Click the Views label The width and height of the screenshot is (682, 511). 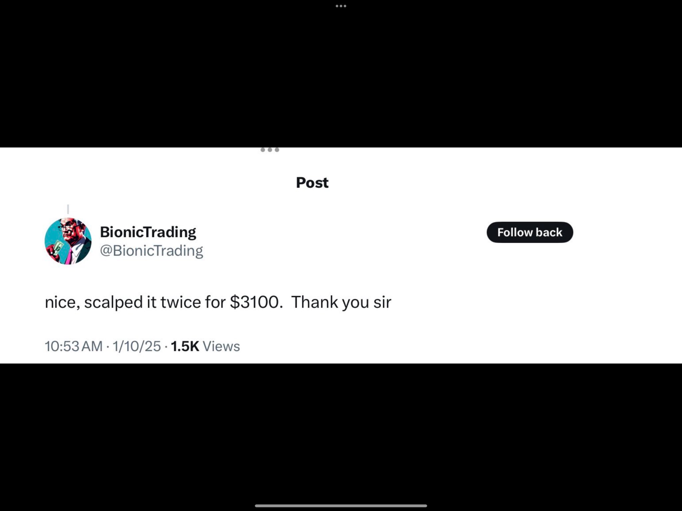221,346
